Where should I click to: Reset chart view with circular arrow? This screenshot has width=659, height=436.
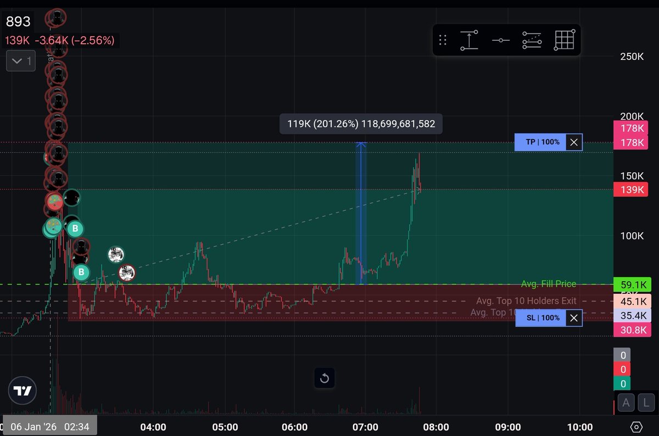324,378
